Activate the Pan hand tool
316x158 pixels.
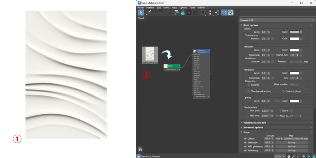pyautogui.click(x=289, y=156)
